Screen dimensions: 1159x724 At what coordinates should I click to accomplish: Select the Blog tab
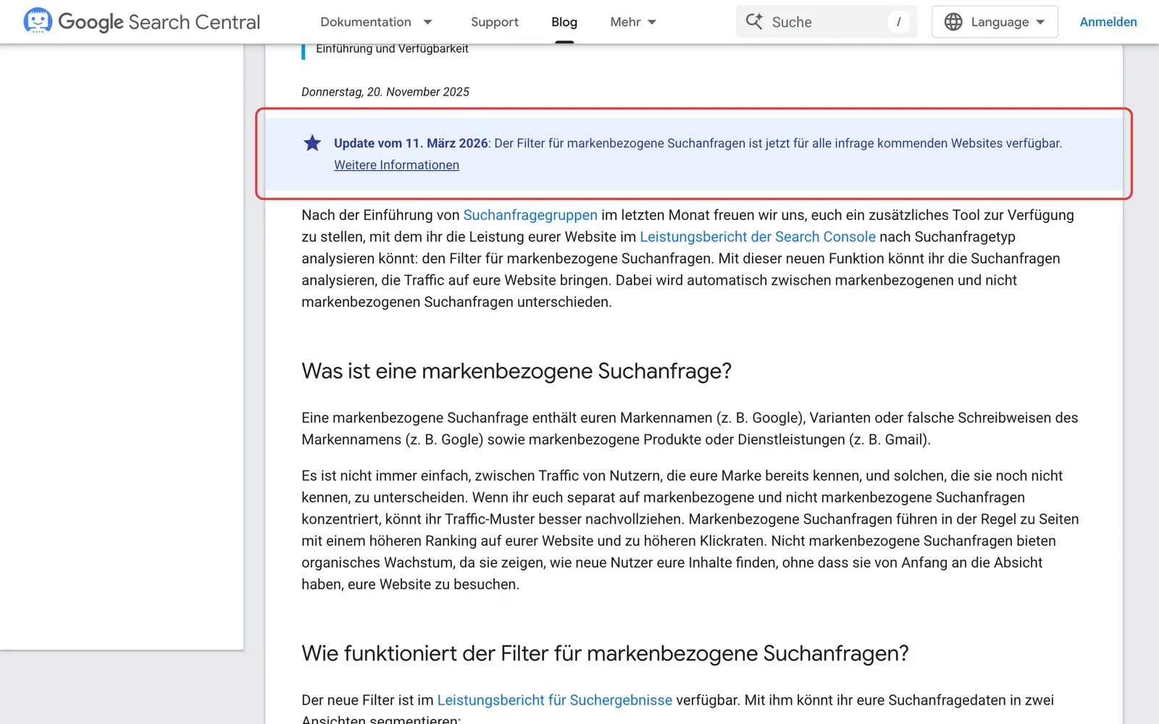pos(564,22)
